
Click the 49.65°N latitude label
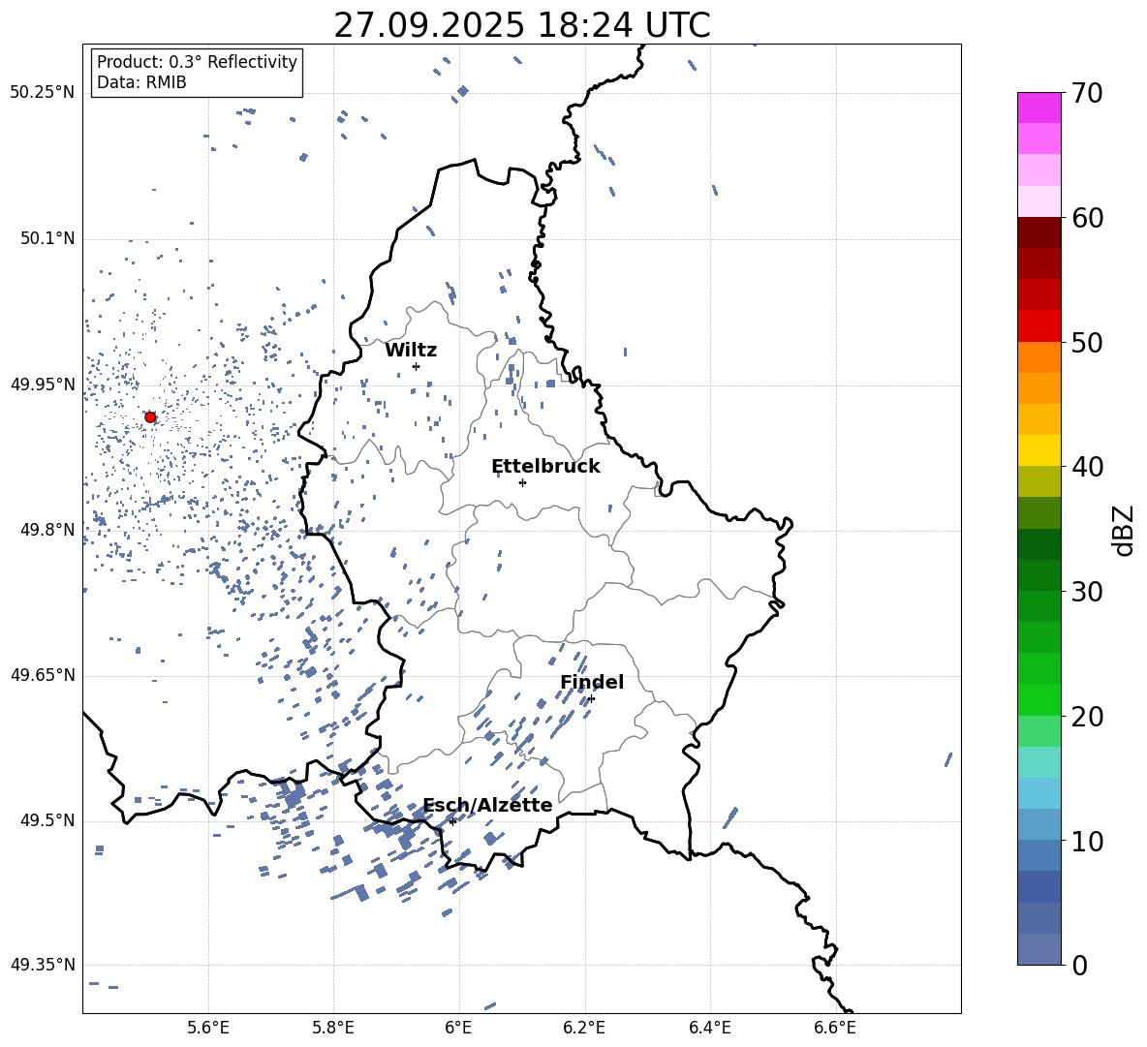(43, 675)
